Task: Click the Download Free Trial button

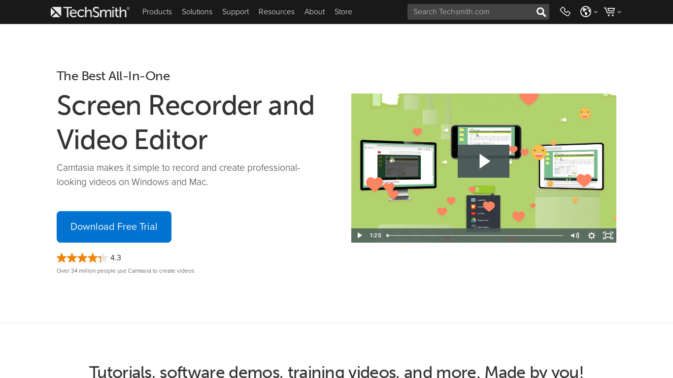Action: [x=114, y=227]
